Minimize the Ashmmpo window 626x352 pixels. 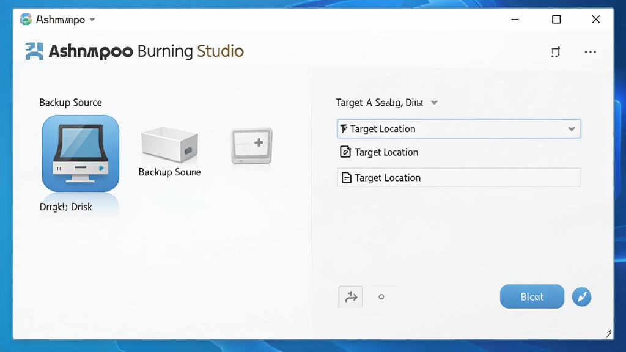click(515, 19)
